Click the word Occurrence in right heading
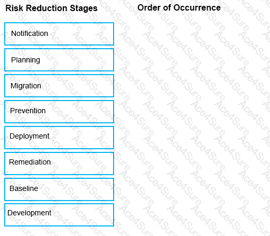Viewport: 270px width, 236px height. point(197,8)
